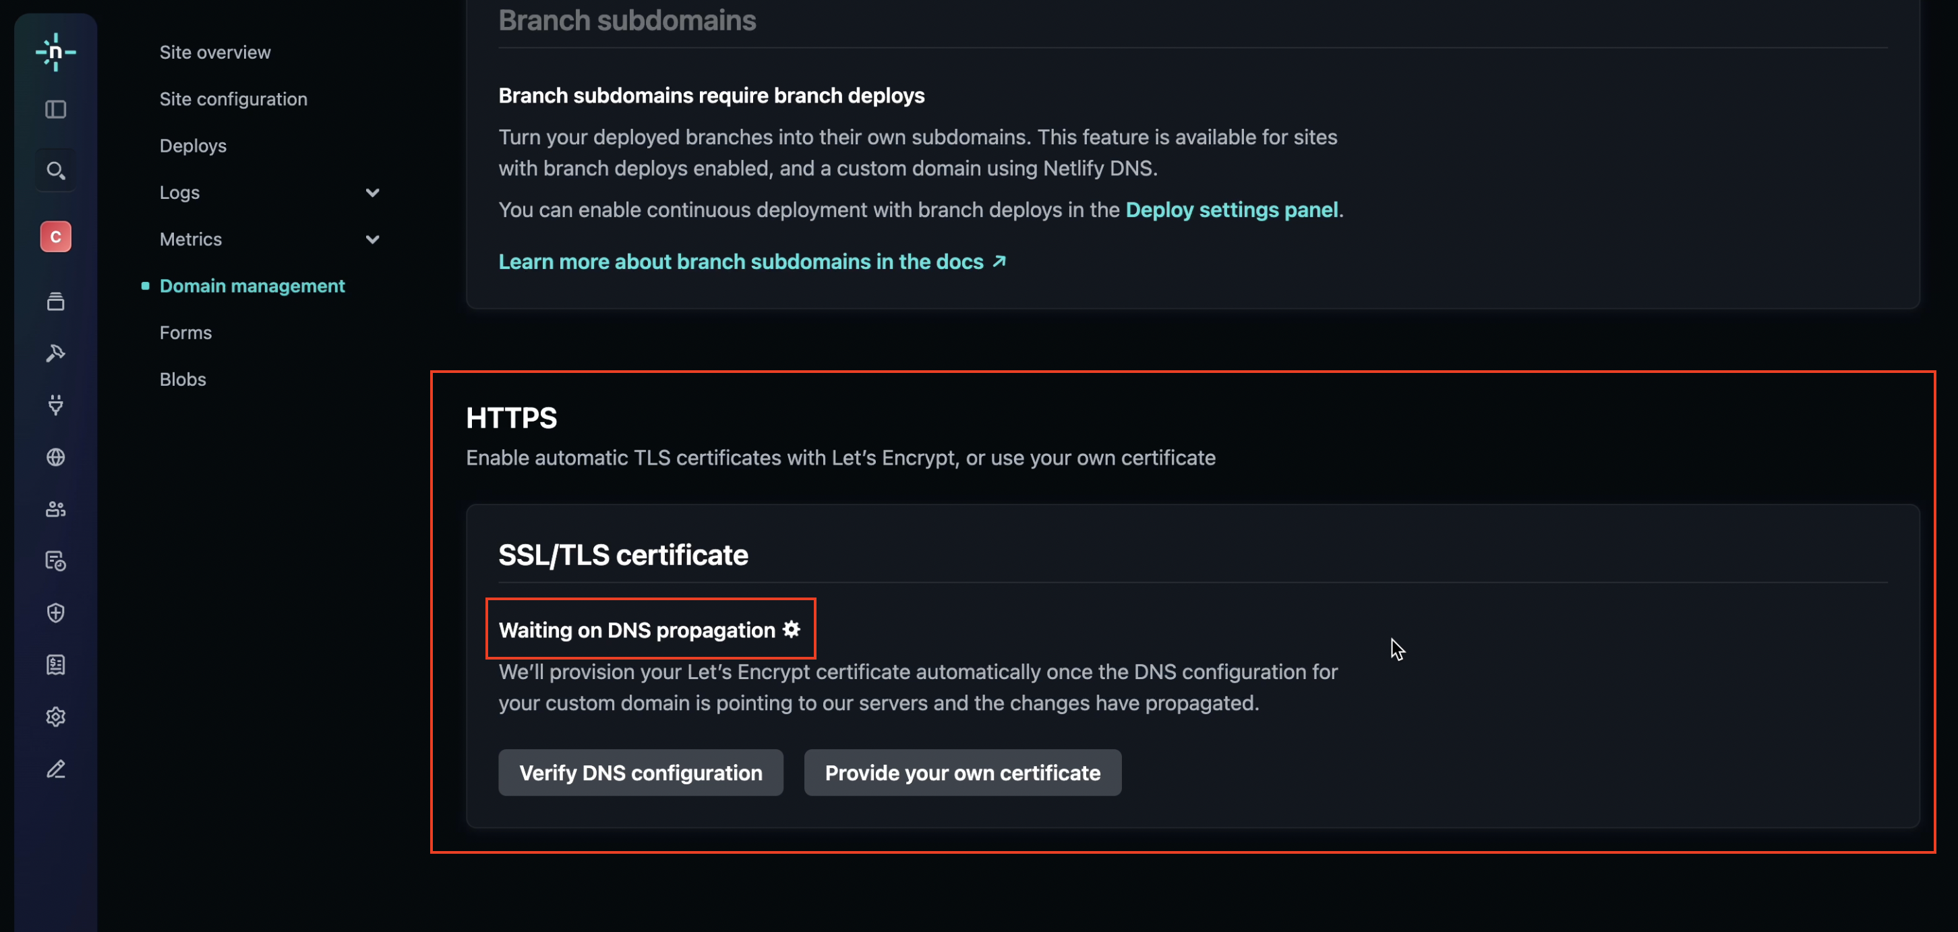
Task: Open the stacked sites icon in sidebar
Action: tap(55, 301)
